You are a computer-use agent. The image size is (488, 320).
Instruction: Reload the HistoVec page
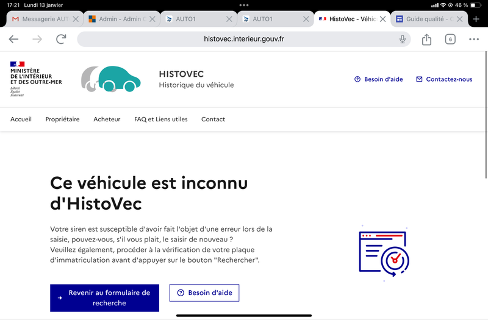pos(61,39)
